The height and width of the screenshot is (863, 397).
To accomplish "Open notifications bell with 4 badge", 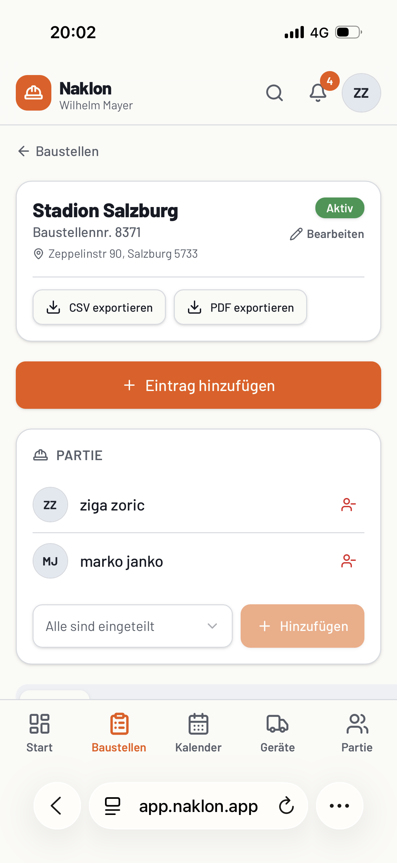I will click(x=318, y=93).
